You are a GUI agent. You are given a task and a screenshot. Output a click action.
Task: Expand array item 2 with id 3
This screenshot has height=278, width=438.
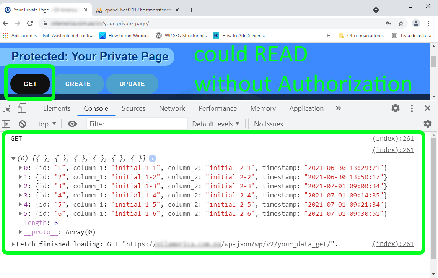(20, 186)
